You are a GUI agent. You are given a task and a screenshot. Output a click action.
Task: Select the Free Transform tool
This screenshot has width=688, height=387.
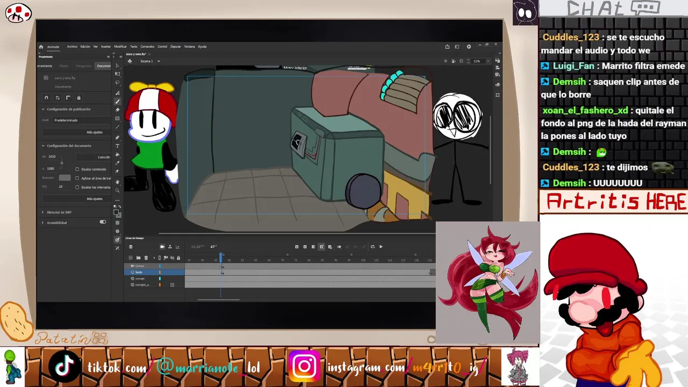[118, 74]
